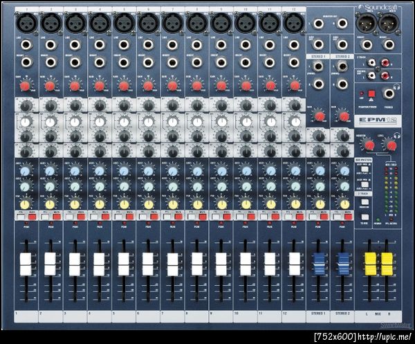Click the channel 6 blue Aux 1 knob

(x=148, y=171)
